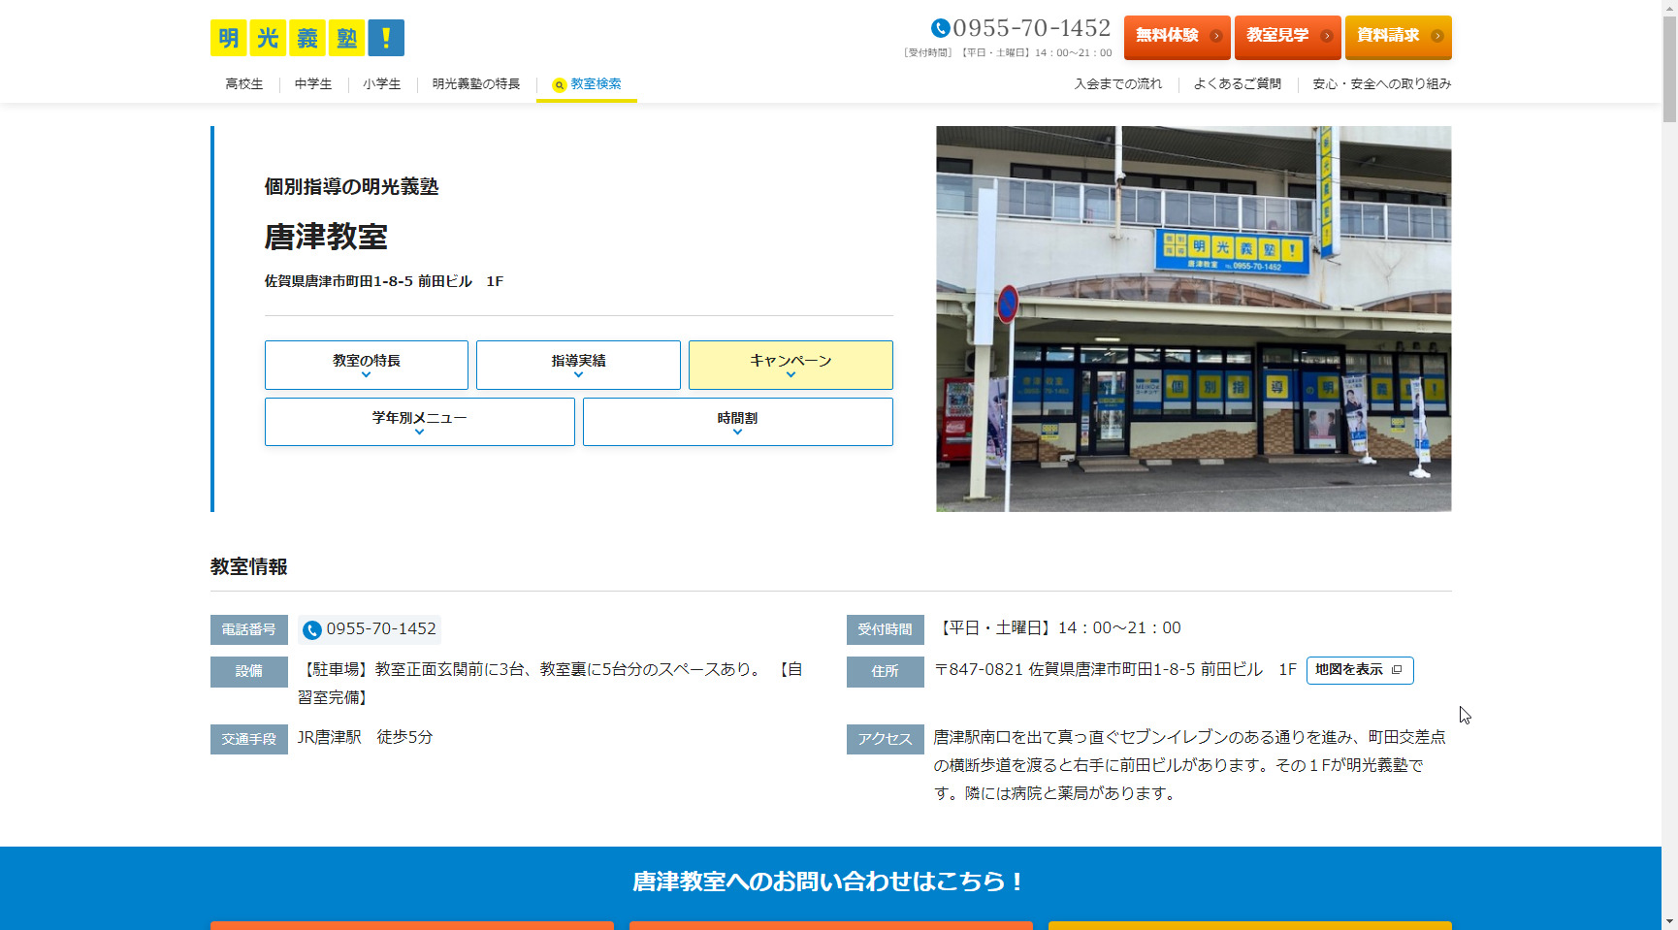The width and height of the screenshot is (1678, 930).
Task: Click chevron under 教室の特長
Action: (367, 375)
